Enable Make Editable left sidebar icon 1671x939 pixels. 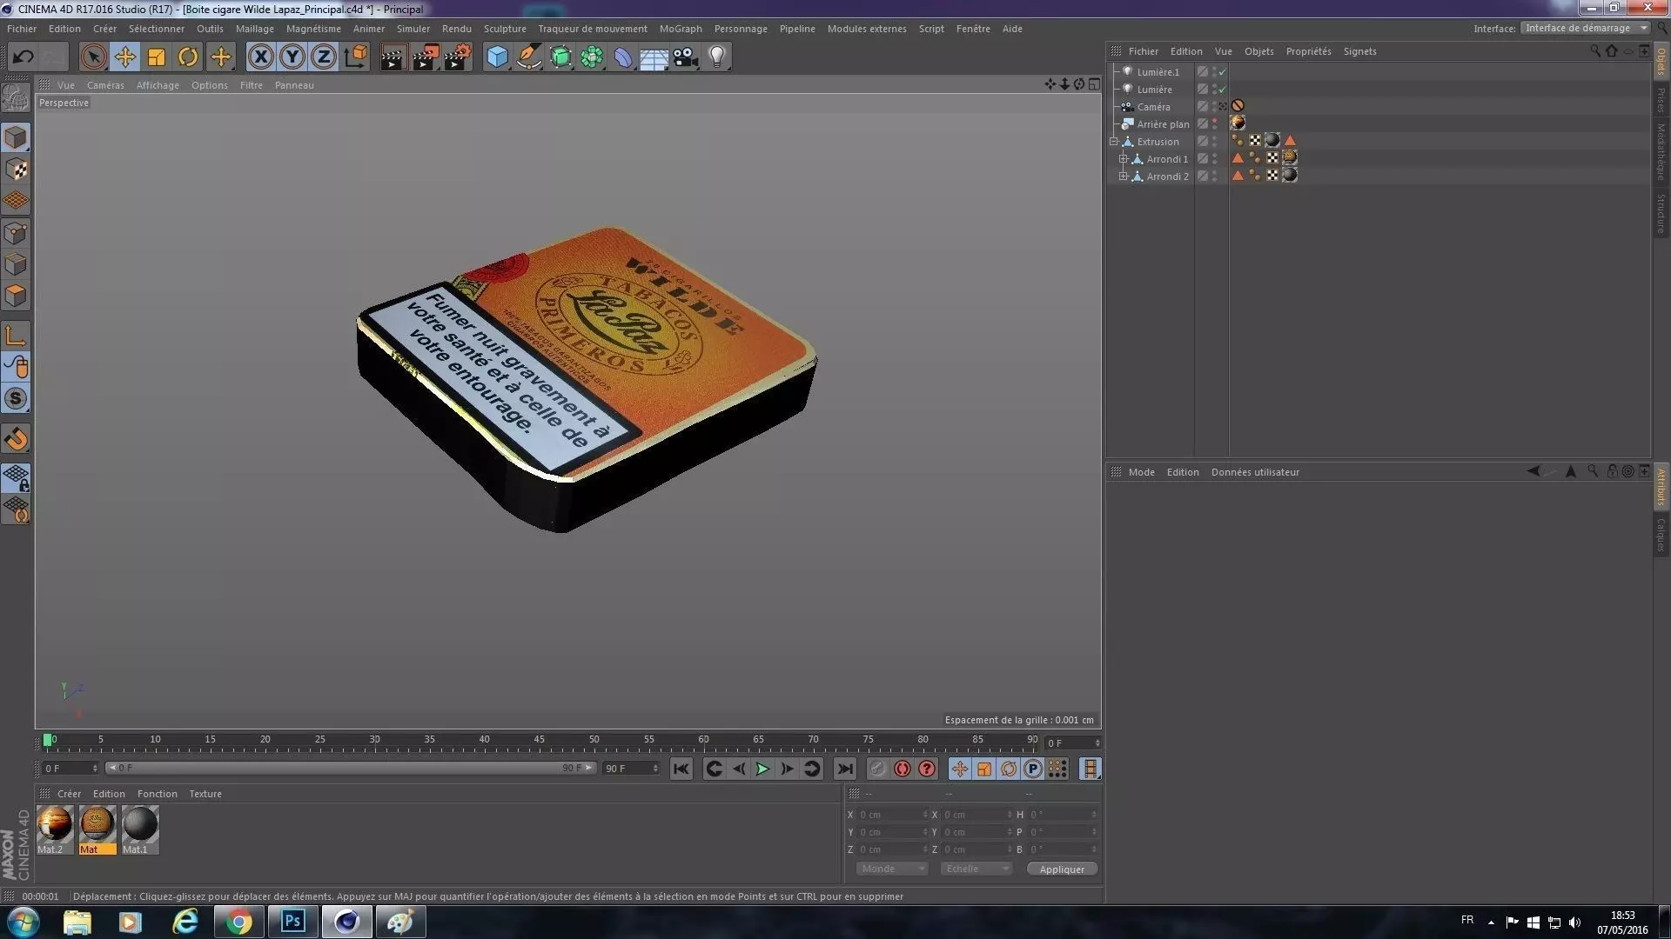coord(16,97)
